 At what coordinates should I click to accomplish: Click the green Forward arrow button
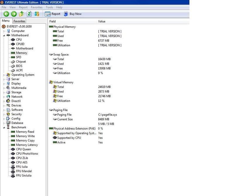pyautogui.click(x=14, y=14)
